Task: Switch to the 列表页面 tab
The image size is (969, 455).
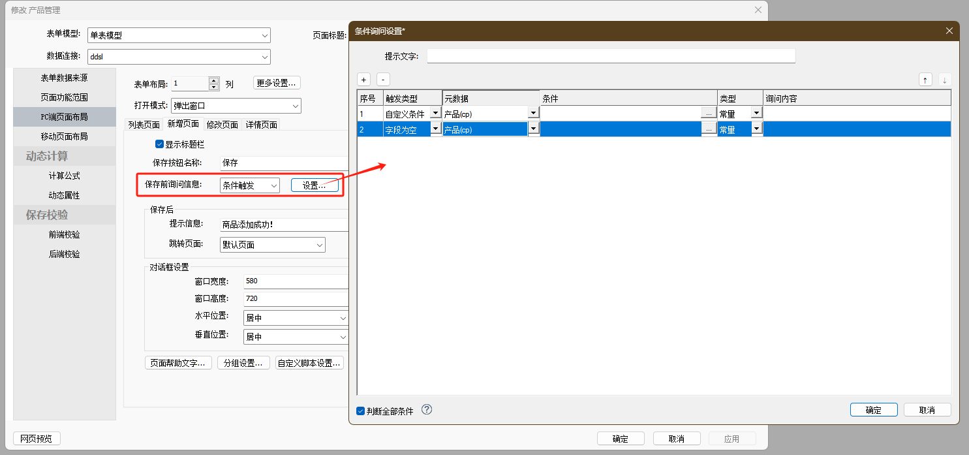Action: (x=144, y=125)
